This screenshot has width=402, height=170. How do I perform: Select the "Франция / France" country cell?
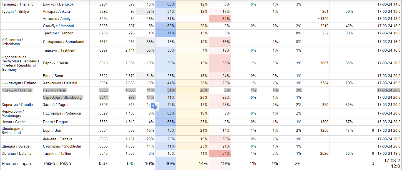(x=17, y=90)
